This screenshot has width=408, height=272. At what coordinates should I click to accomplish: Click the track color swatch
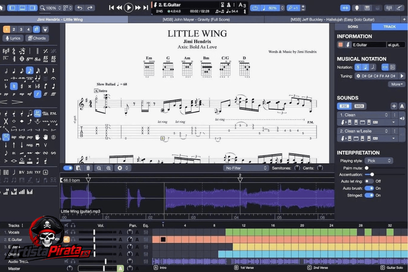pos(340,45)
